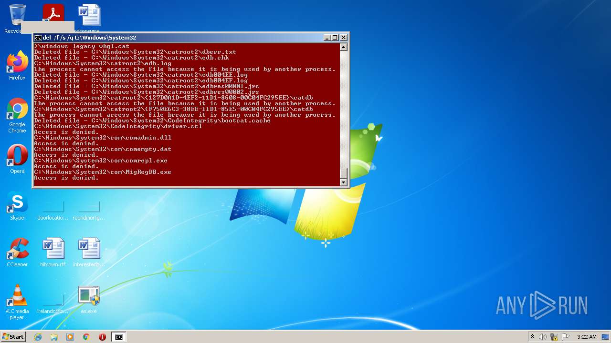Click the {127D0A1D catdb path line
This screenshot has width=611, height=343.
click(173, 98)
